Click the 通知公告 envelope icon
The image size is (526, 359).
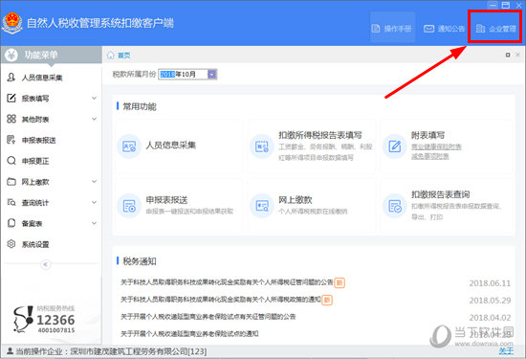pyautogui.click(x=428, y=29)
